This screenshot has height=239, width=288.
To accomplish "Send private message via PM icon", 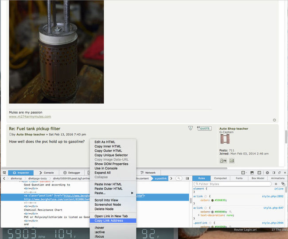I will [223, 161].
